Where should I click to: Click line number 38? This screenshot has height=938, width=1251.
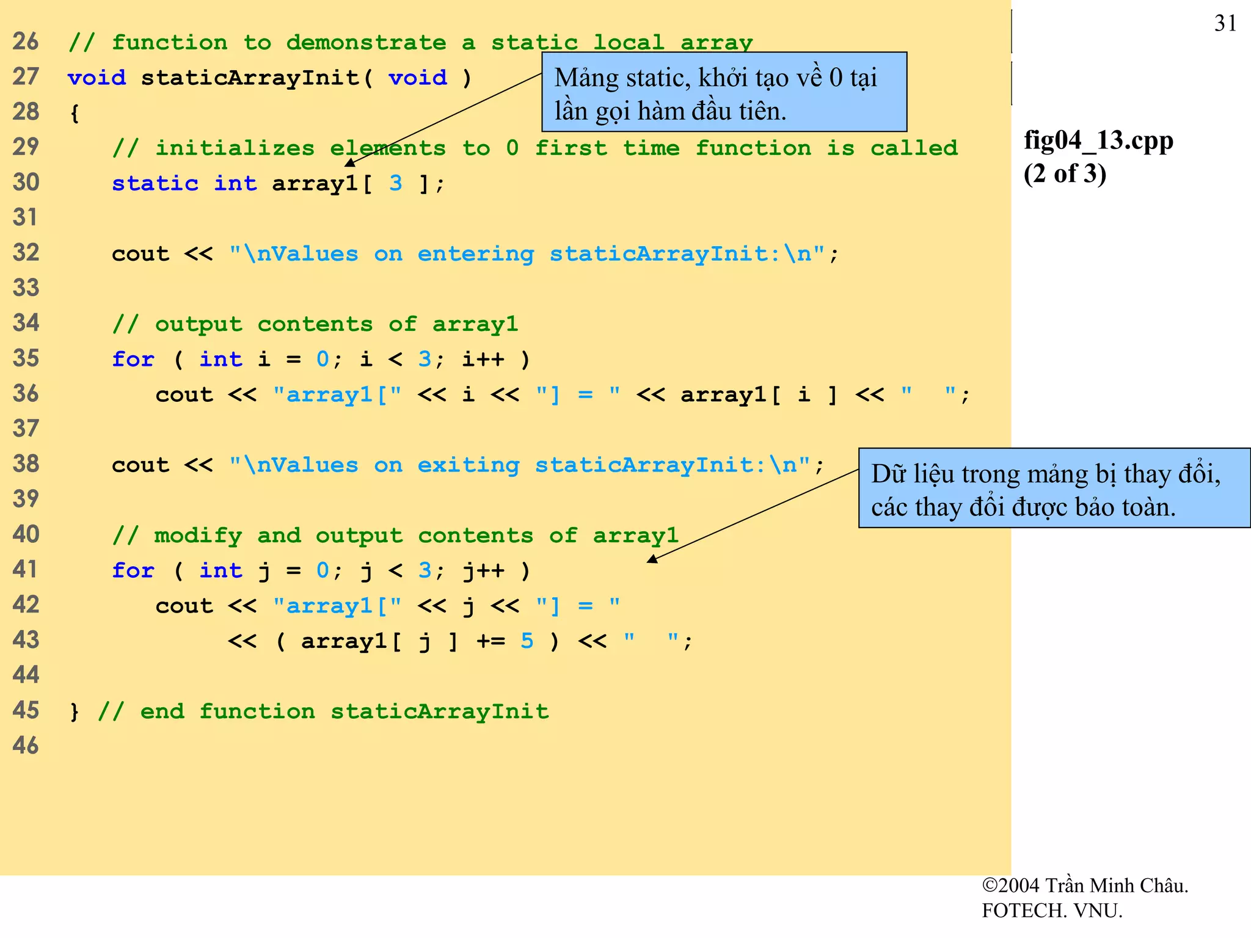[26, 464]
